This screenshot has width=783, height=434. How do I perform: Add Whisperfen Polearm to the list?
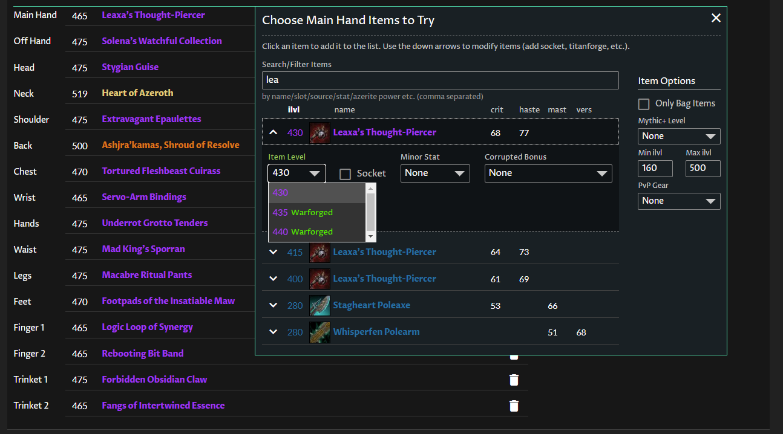[x=376, y=332]
